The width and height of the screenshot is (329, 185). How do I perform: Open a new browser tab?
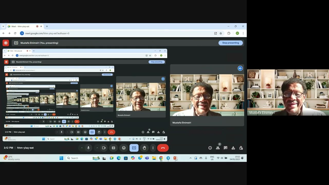pos(47,26)
